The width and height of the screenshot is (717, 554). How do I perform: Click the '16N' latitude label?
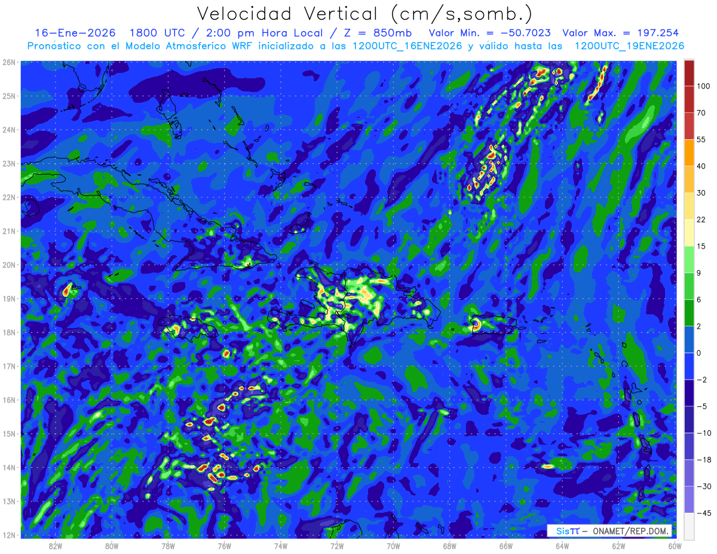pyautogui.click(x=9, y=400)
